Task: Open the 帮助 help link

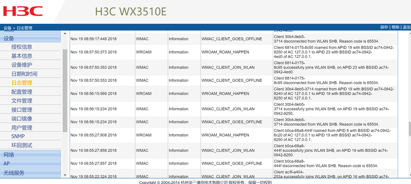Action: (395, 27)
